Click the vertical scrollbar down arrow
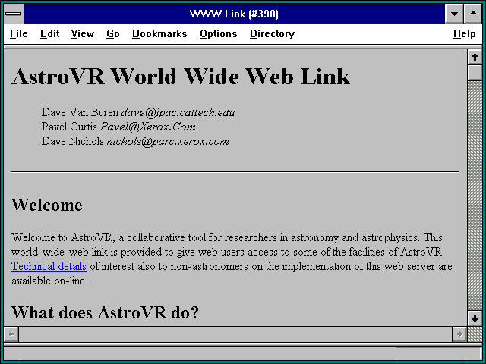 [x=475, y=318]
